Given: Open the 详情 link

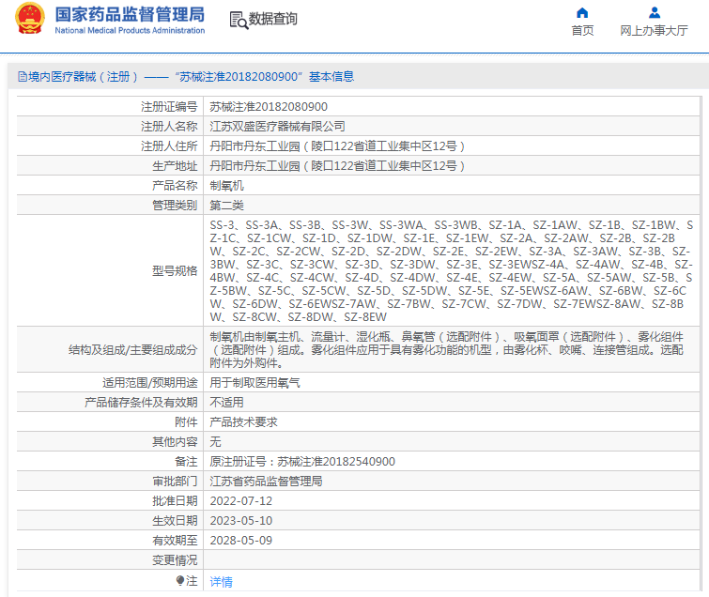Looking at the screenshot, I should [x=221, y=581].
